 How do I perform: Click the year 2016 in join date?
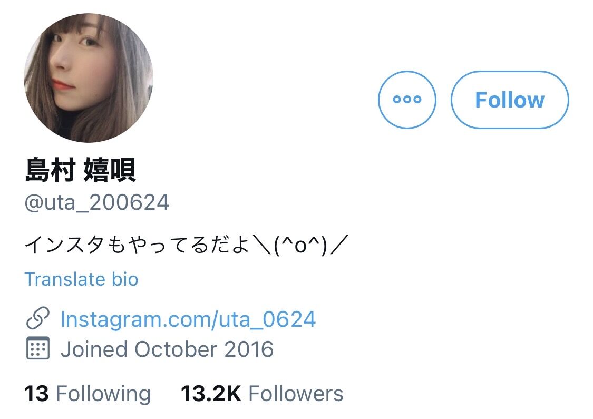pos(249,349)
